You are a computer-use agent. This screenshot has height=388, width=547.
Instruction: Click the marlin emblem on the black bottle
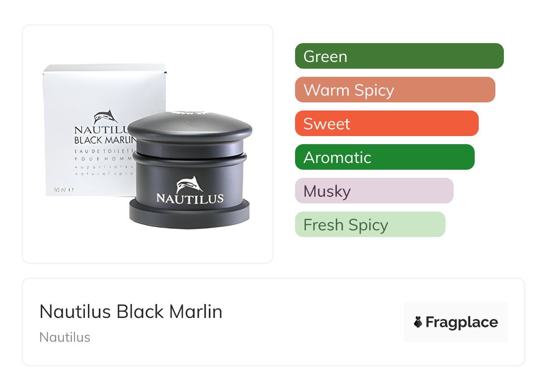[x=190, y=184]
